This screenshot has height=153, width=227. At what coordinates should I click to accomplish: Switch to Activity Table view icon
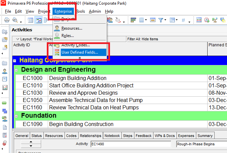coord(30,20)
